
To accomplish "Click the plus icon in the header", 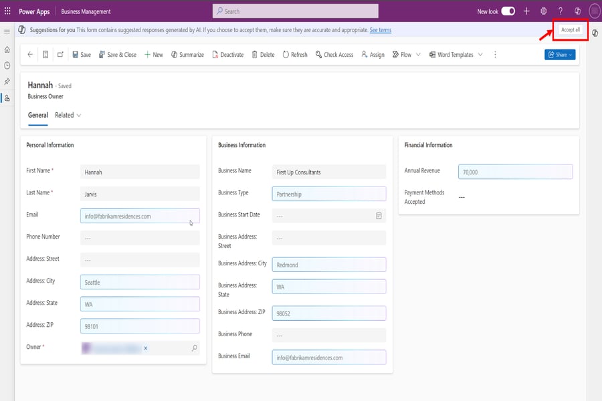I will pyautogui.click(x=526, y=11).
